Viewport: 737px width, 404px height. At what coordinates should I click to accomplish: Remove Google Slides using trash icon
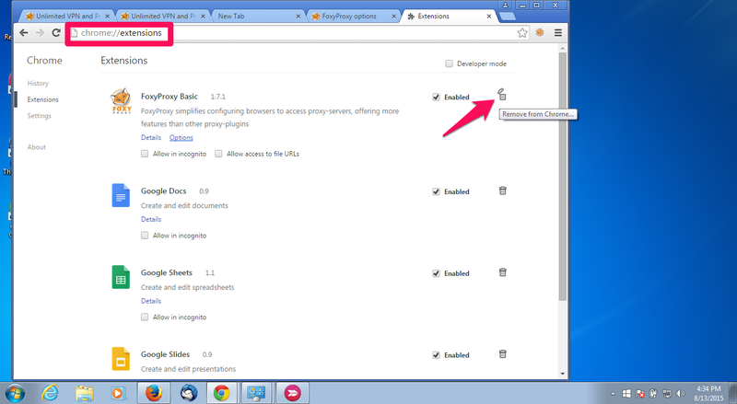502,354
